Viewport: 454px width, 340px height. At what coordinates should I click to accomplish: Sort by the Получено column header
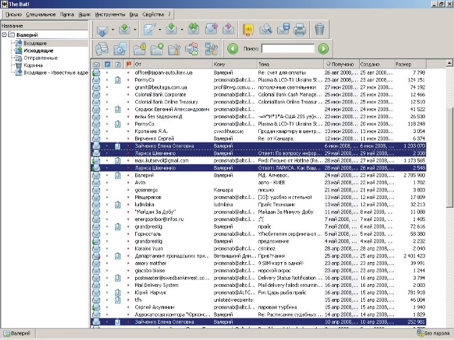tap(342, 65)
